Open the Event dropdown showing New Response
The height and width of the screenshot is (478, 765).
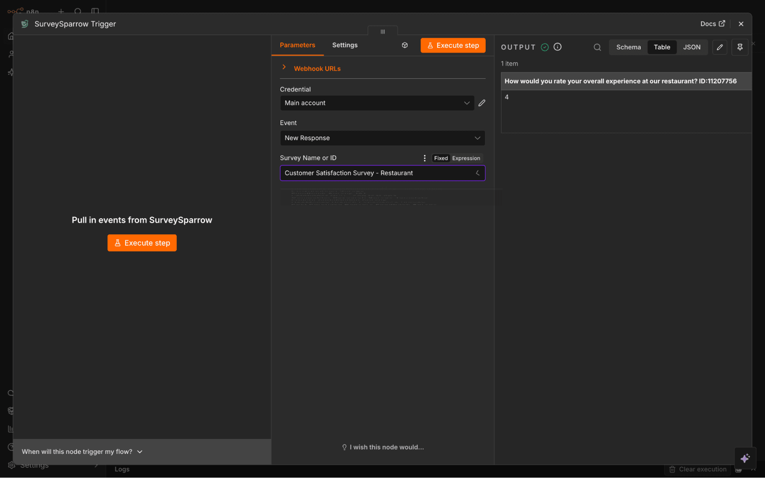382,138
